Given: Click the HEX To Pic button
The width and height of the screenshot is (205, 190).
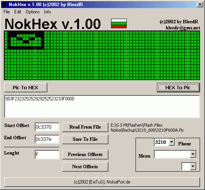Looking at the screenshot, I should pos(178,87).
